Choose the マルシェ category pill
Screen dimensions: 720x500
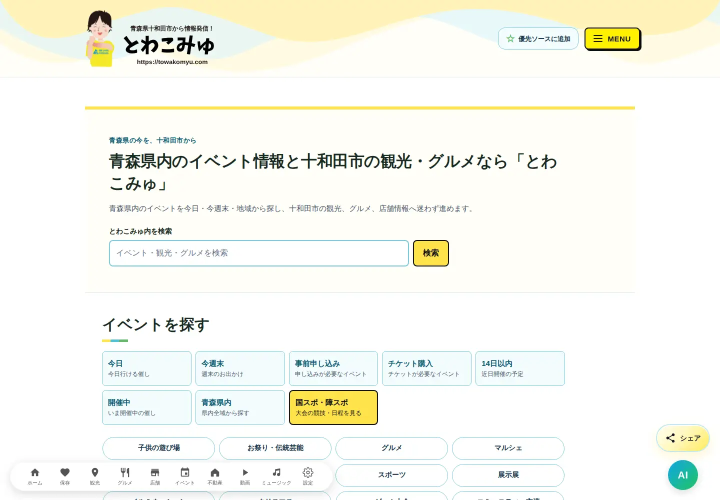(508, 448)
